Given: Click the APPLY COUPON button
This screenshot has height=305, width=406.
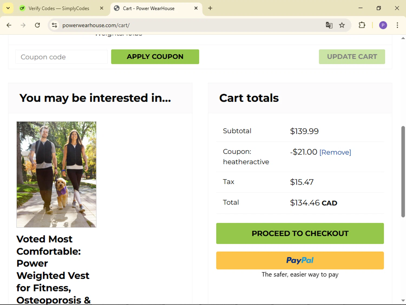Looking at the screenshot, I should click(155, 57).
